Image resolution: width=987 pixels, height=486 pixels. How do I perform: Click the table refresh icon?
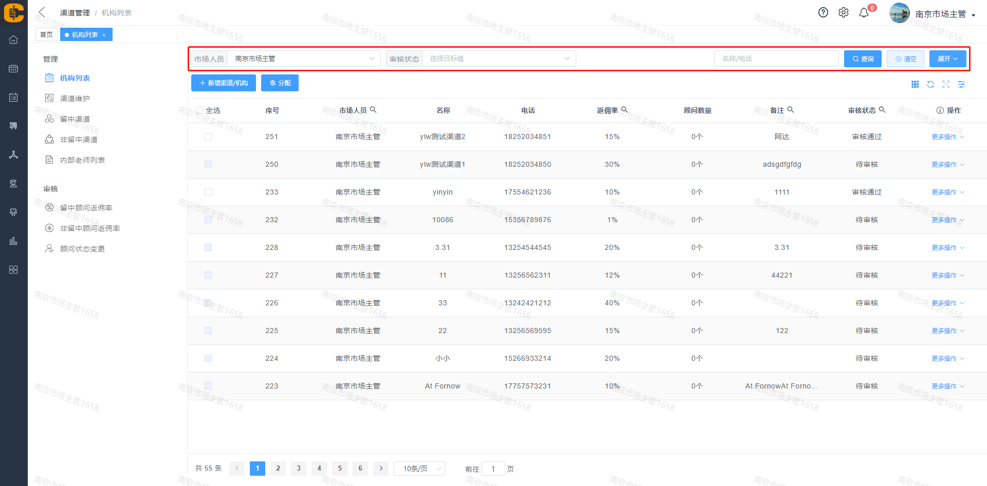[930, 84]
